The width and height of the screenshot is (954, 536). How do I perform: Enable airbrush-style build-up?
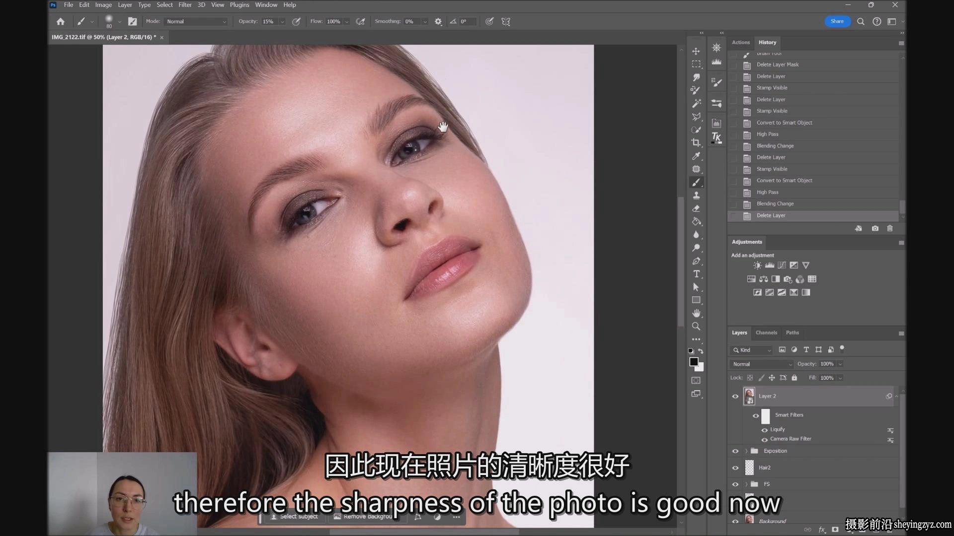pyautogui.click(x=361, y=21)
